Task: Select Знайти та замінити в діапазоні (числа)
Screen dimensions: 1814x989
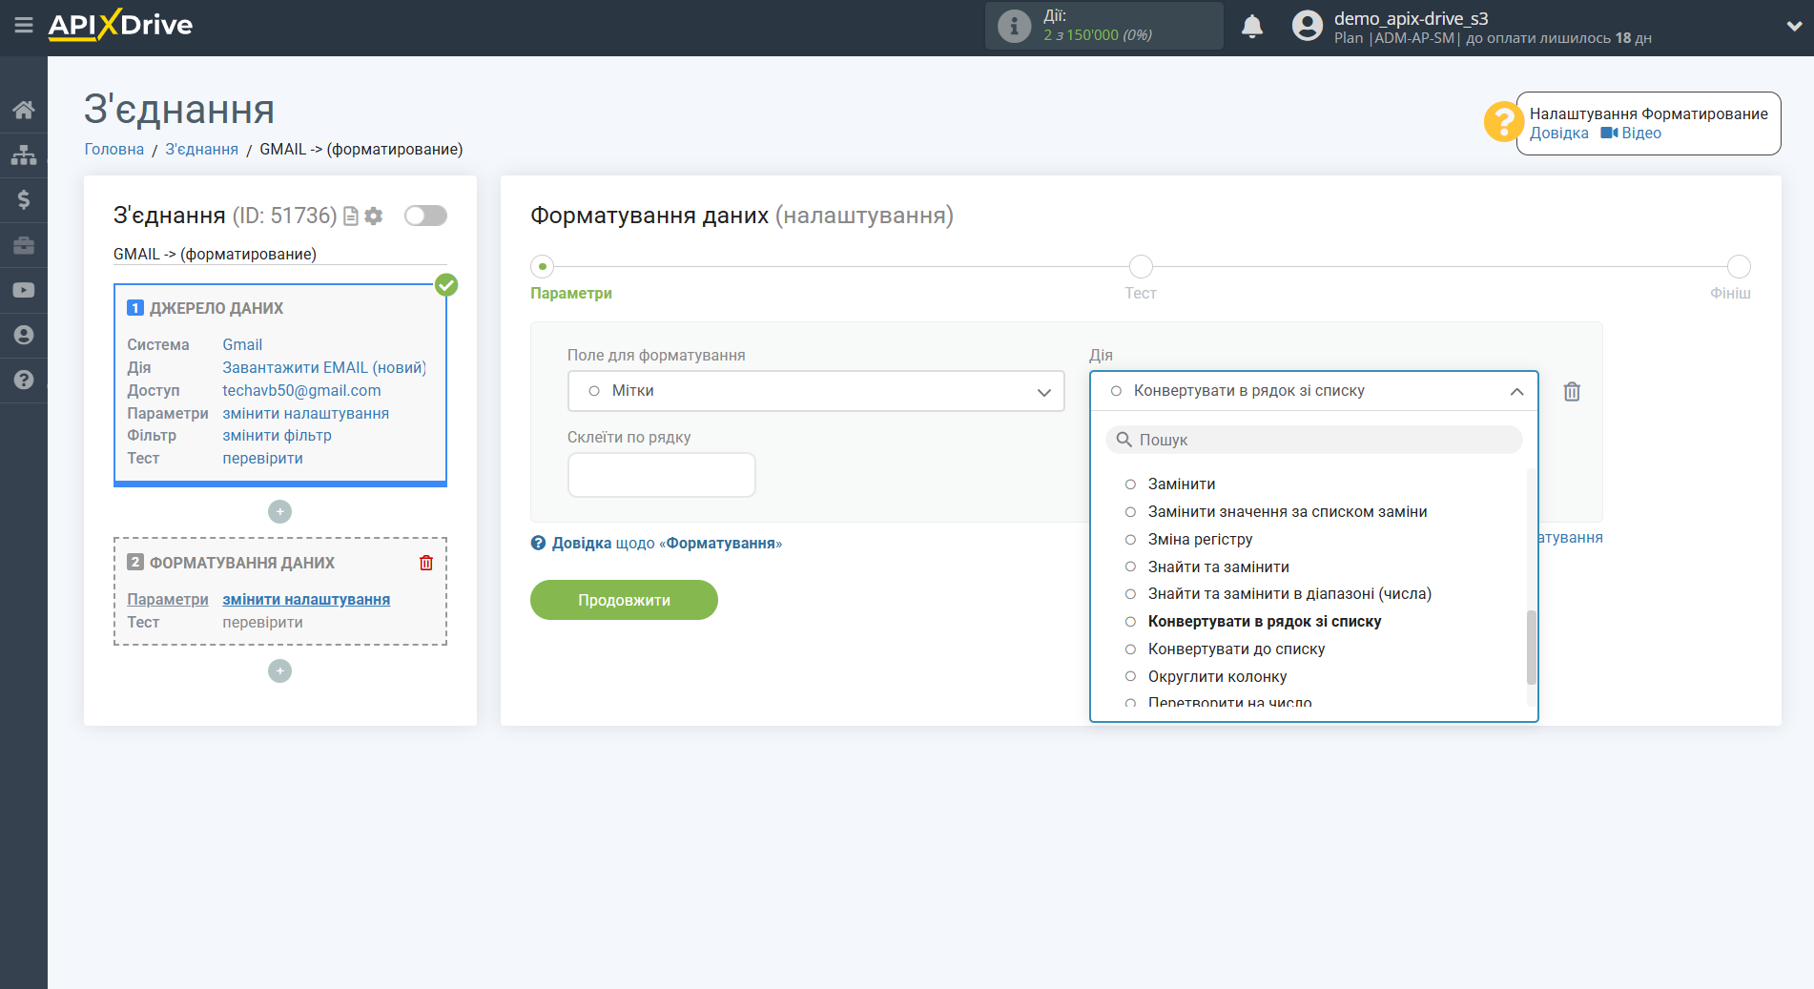Action: click(1289, 594)
